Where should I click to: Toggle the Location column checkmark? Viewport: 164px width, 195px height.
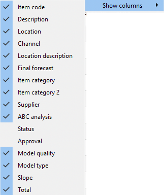pyautogui.click(x=29, y=31)
